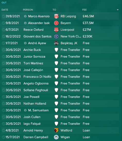
Task: Click the New York City club badge
Action: click(56, 36)
